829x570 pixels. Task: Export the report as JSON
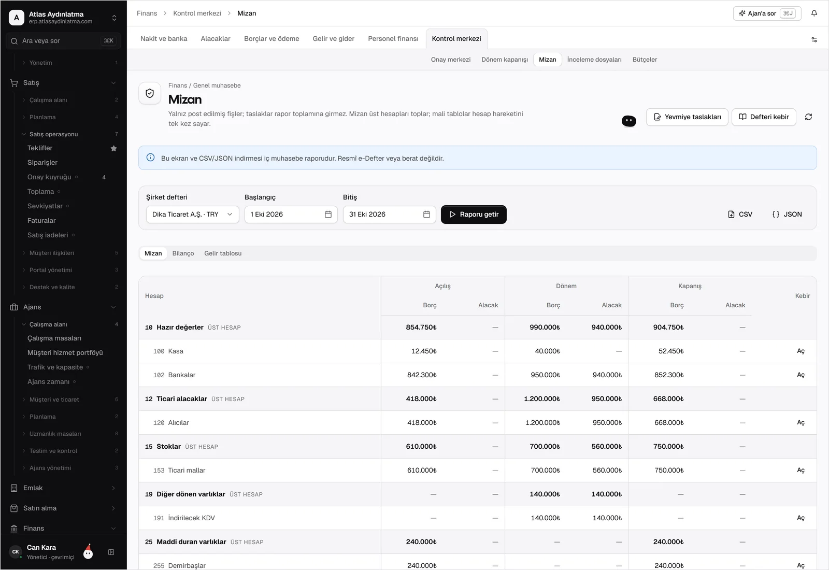coord(787,215)
